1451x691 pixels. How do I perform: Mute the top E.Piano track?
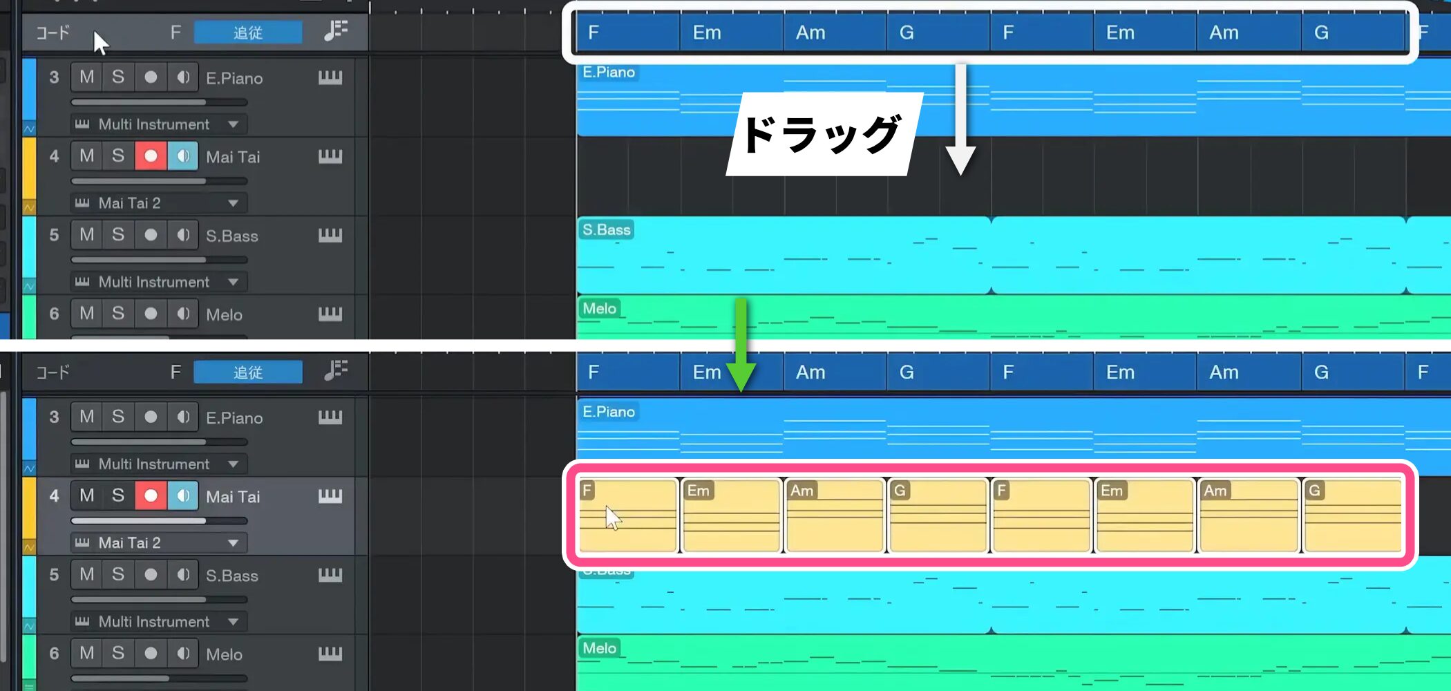click(x=87, y=77)
